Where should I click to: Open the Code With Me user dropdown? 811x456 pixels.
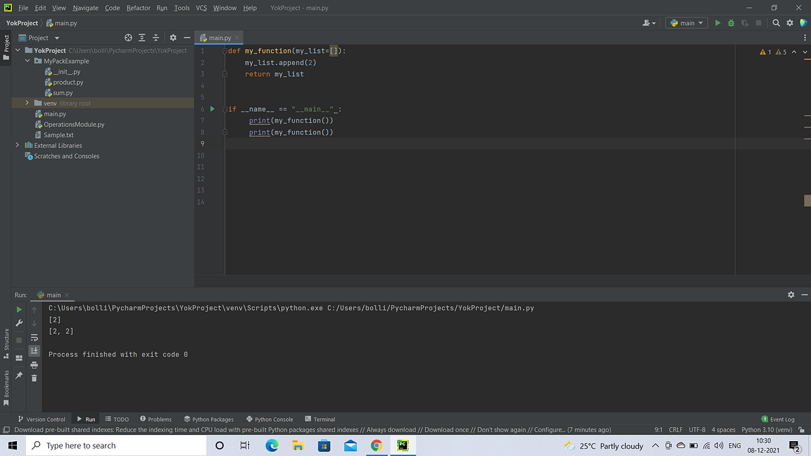649,23
